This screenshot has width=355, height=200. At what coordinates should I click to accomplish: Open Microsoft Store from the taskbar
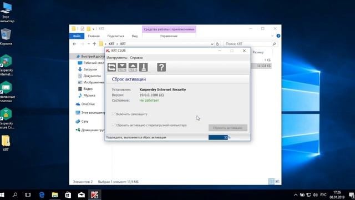68,195
